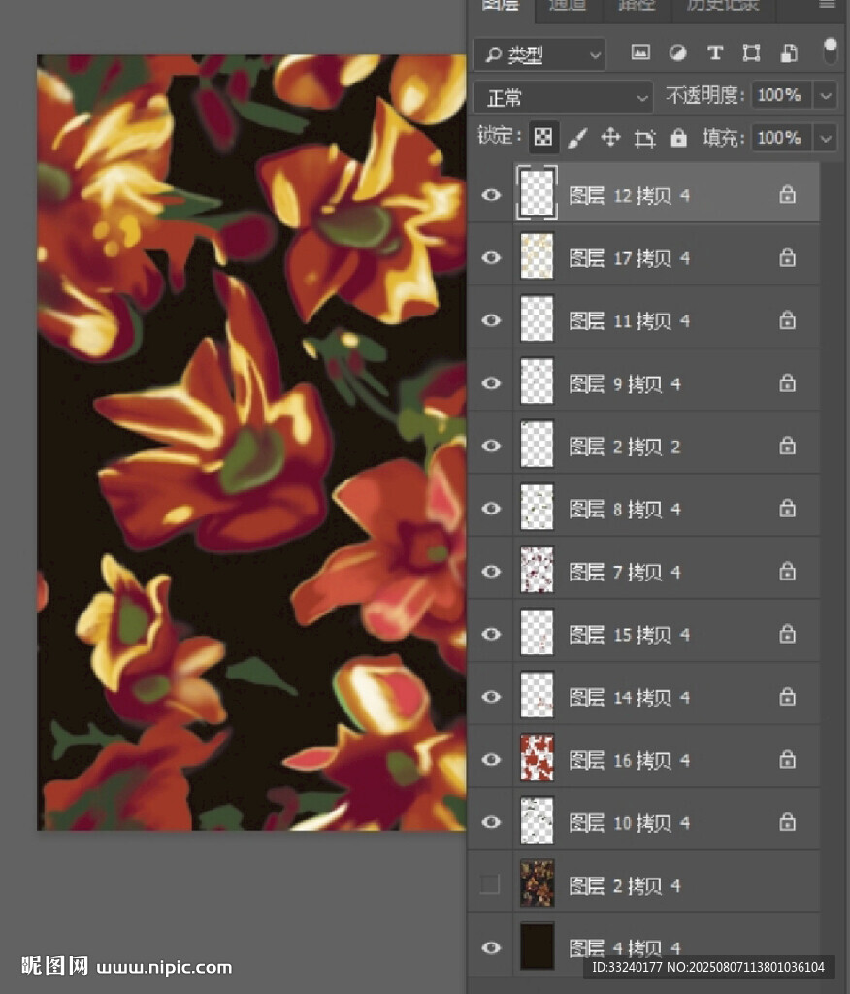Image resolution: width=850 pixels, height=994 pixels.
Task: Select layer name 图层 2 拷贝 2
Action: tap(624, 447)
